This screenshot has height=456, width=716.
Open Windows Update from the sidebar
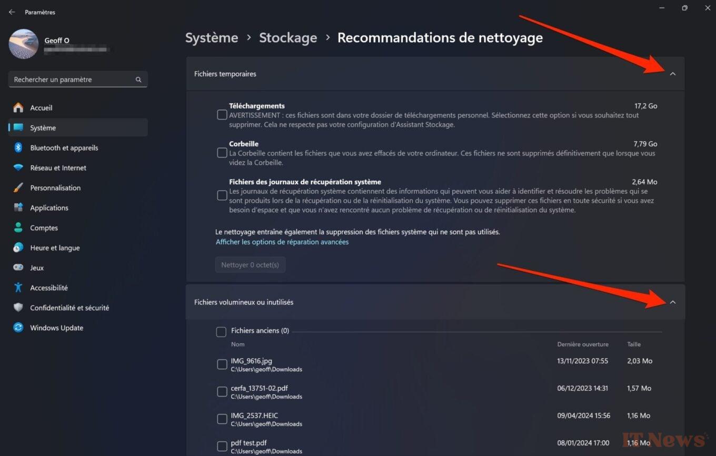tap(56, 328)
